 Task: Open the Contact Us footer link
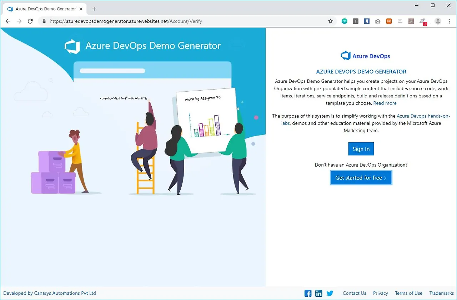(x=354, y=293)
